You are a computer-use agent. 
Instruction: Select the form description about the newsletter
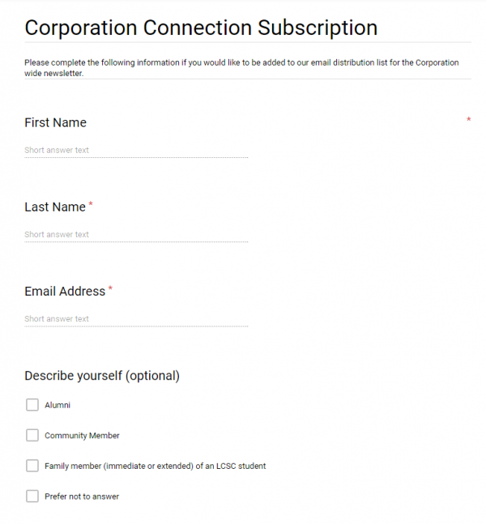241,68
